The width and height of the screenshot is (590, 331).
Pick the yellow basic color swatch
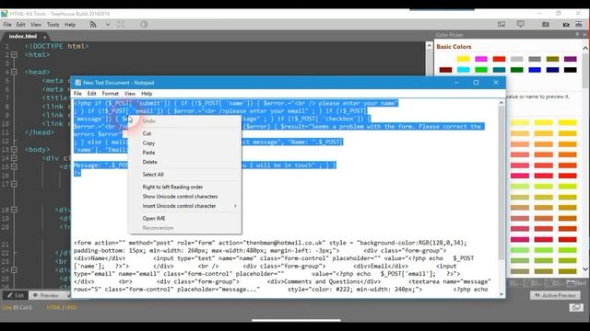click(463, 59)
